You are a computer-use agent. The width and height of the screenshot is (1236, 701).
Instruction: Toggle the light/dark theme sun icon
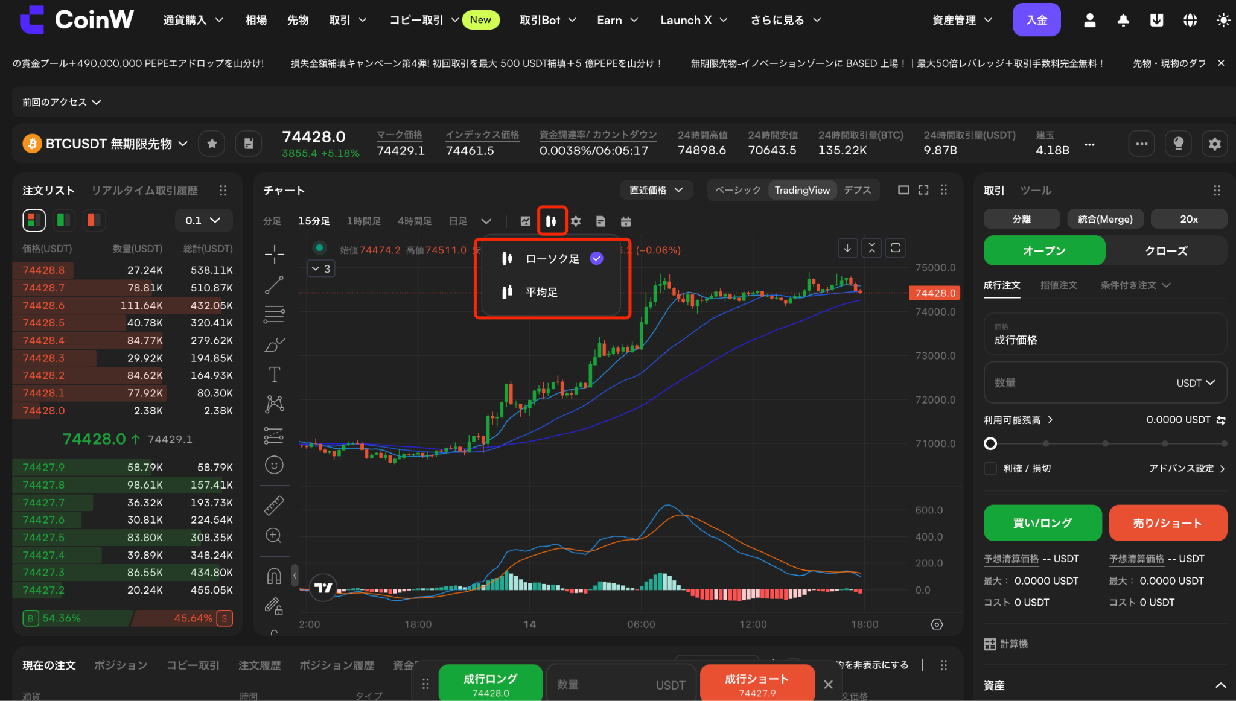[x=1223, y=21]
